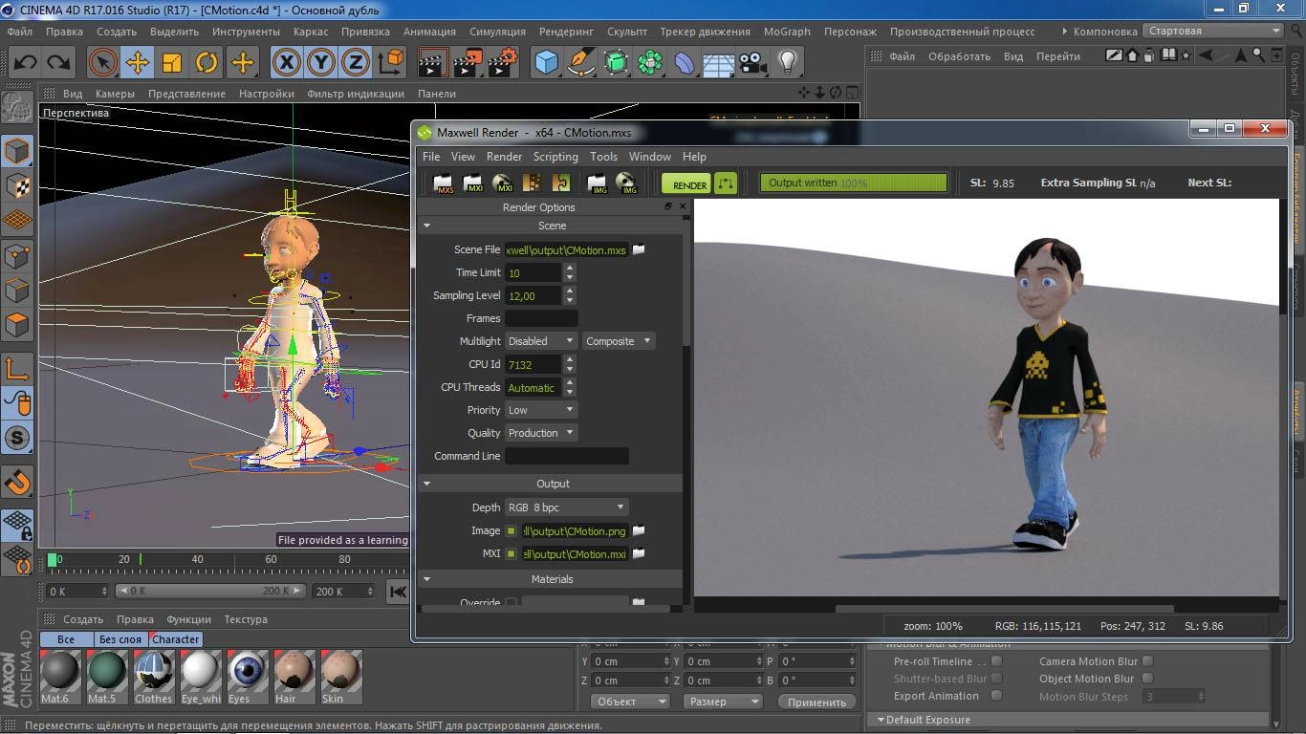Image resolution: width=1306 pixels, height=734 pixels.
Task: Open the Scripting menu in Maxwell Render
Action: point(555,157)
